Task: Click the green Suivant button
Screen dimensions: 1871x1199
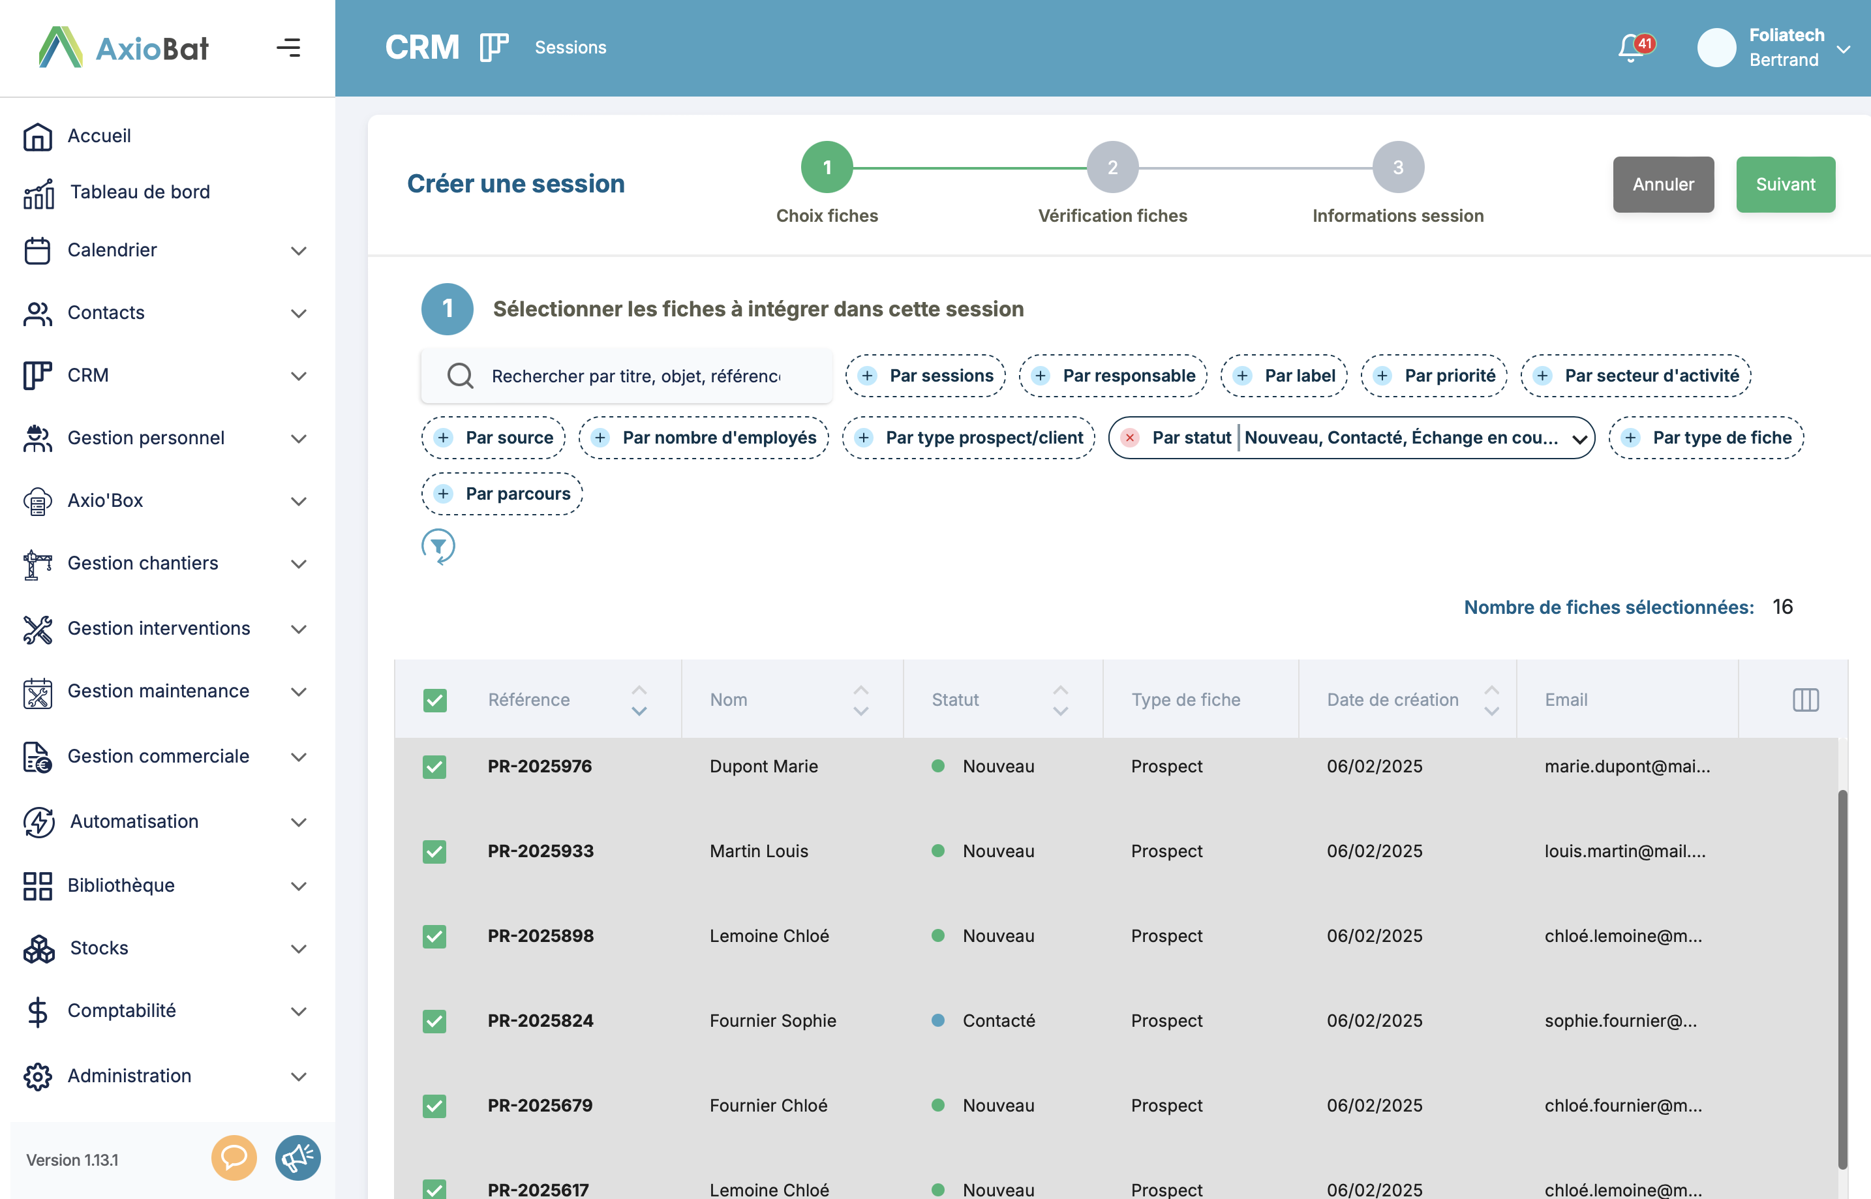Action: click(1785, 185)
